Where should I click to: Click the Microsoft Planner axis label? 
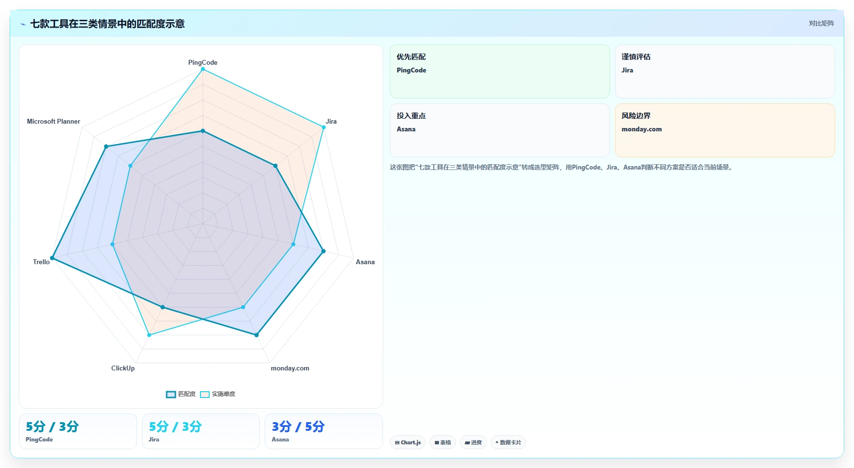pyautogui.click(x=54, y=121)
